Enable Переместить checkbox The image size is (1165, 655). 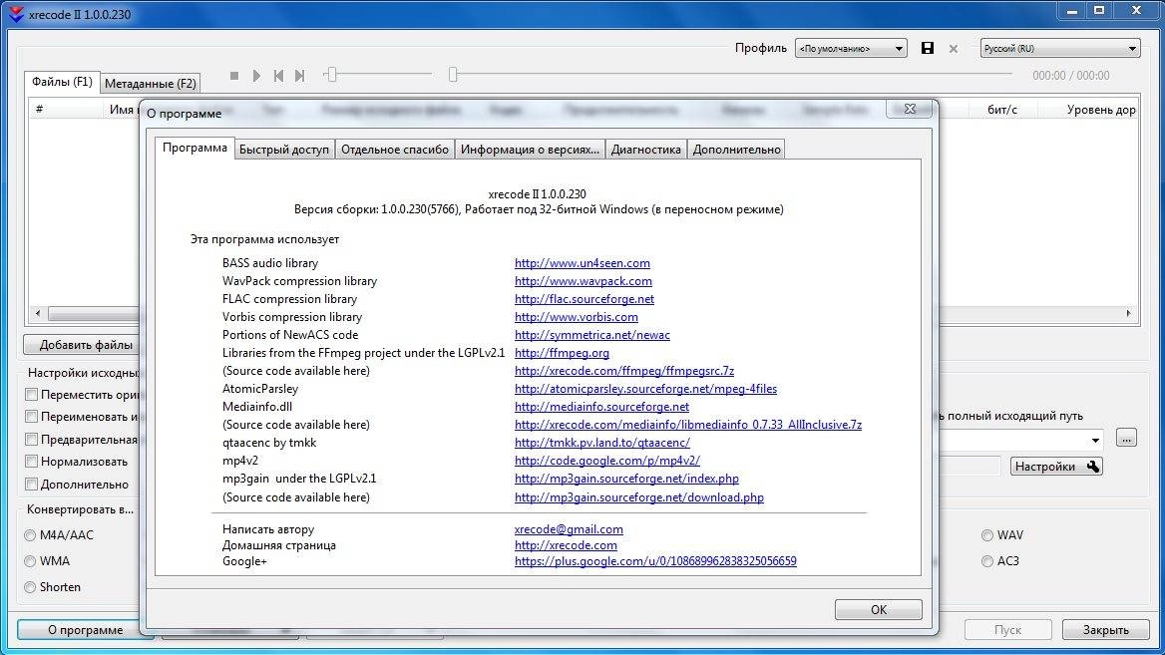point(31,395)
